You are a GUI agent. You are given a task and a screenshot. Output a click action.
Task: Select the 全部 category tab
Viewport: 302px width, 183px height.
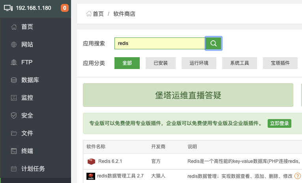(x=127, y=63)
